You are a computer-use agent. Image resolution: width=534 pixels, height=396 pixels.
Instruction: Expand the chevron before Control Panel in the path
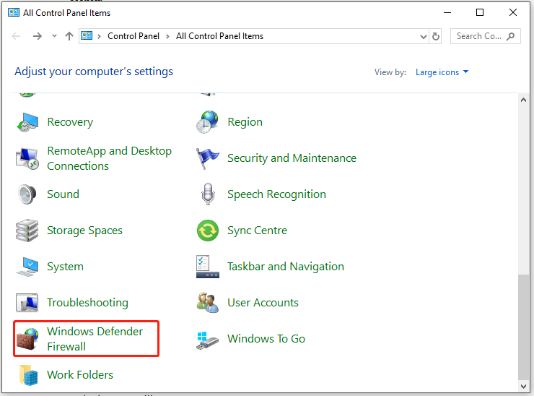99,36
